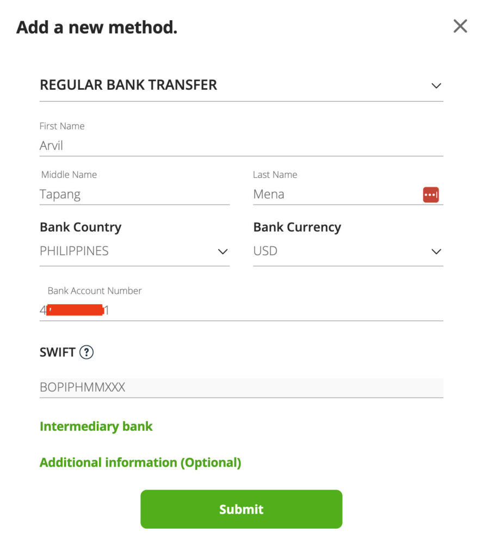Open the SWIFT help question mark
Image resolution: width=483 pixels, height=557 pixels.
(86, 352)
